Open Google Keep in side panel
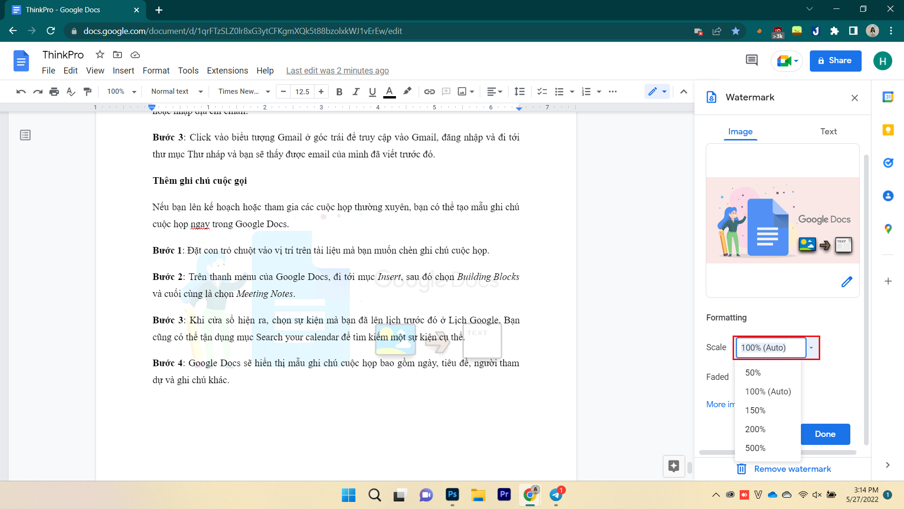This screenshot has height=509, width=904. (888, 130)
